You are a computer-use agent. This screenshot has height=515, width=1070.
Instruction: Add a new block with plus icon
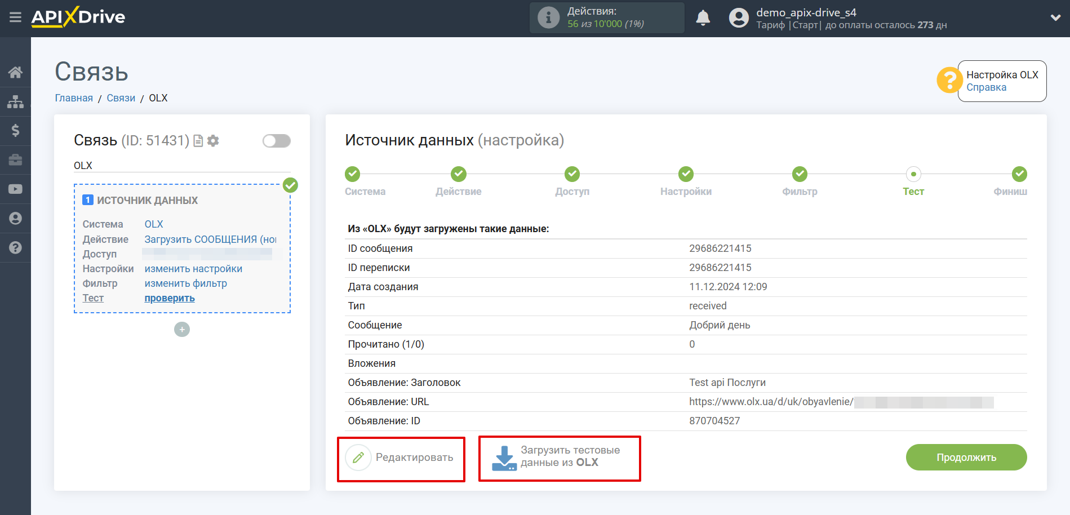182,330
